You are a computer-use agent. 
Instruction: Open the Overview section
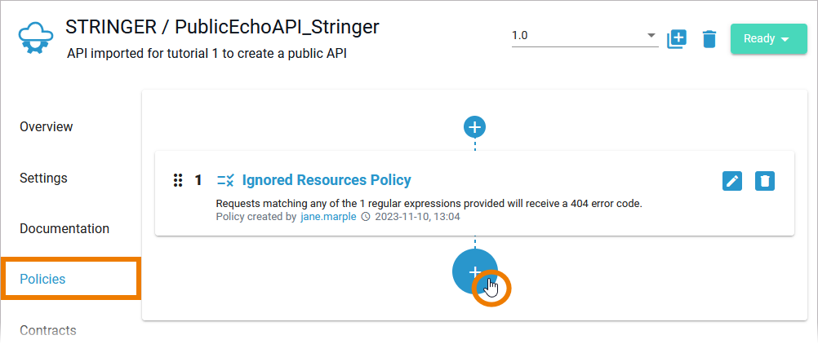point(47,126)
